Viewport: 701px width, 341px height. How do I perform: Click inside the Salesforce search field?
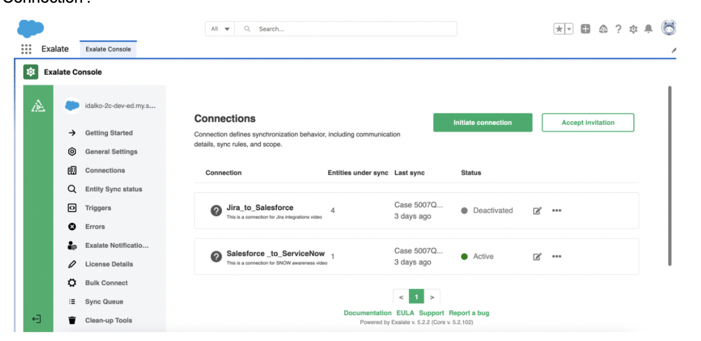coord(354,29)
